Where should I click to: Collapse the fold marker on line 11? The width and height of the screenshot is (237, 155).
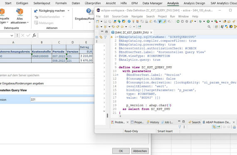click(x=117, y=75)
